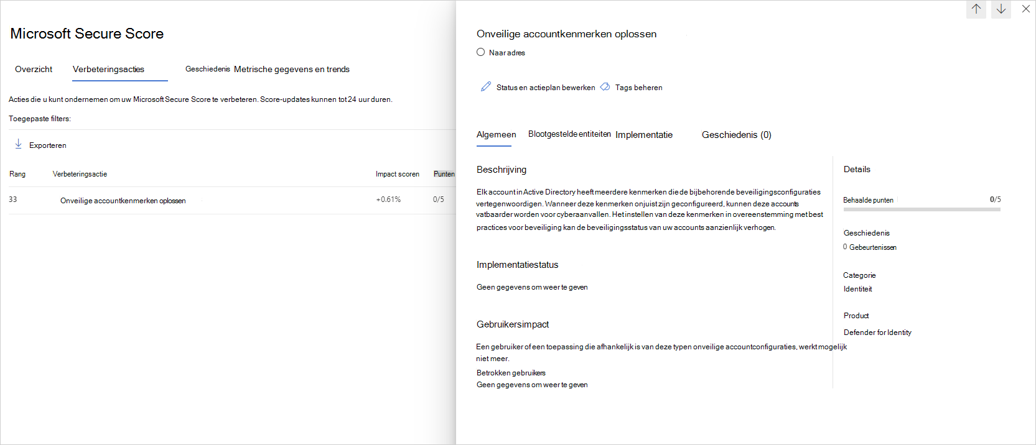1036x445 pixels.
Task: Click the Microsoft Secure Score title
Action: (87, 34)
